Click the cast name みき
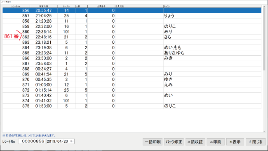Image resolution: width=268 pixels, height=151 pixels. [168, 58]
